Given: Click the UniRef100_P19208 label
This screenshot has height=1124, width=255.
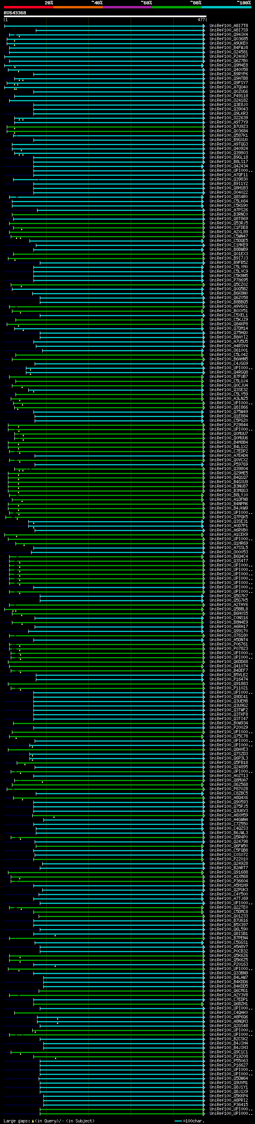Looking at the screenshot, I should [x=229, y=1056].
